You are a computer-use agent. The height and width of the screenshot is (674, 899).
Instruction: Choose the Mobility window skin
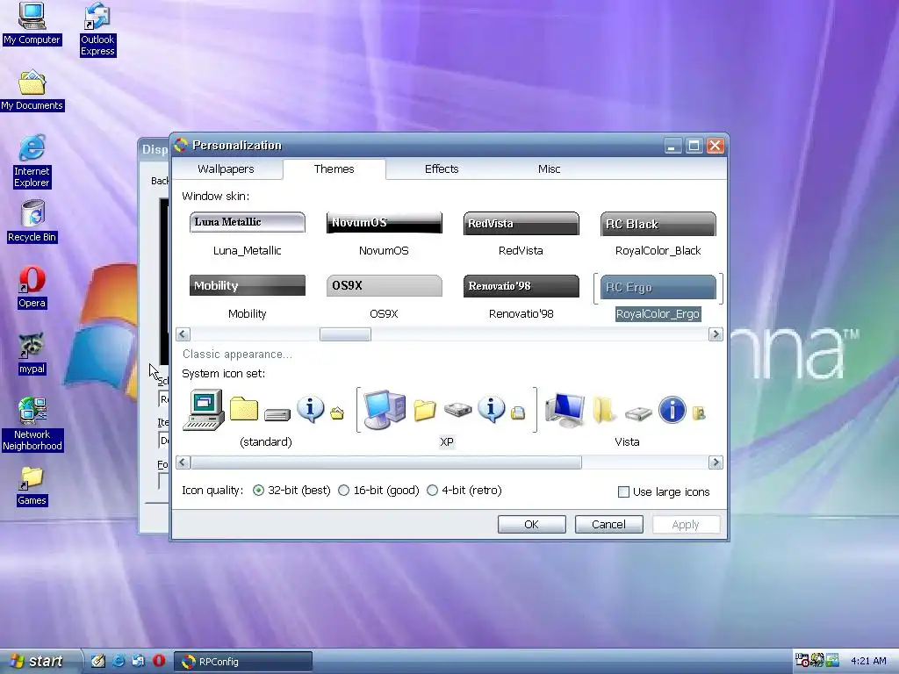click(247, 297)
